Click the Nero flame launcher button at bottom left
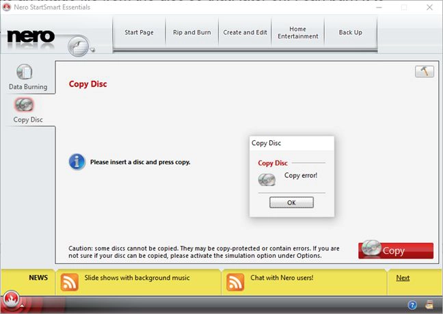Image resolution: width=443 pixels, height=314 pixels. tap(11, 300)
